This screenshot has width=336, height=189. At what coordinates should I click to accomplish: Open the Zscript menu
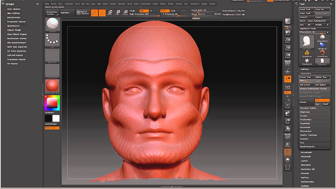coord(212,4)
